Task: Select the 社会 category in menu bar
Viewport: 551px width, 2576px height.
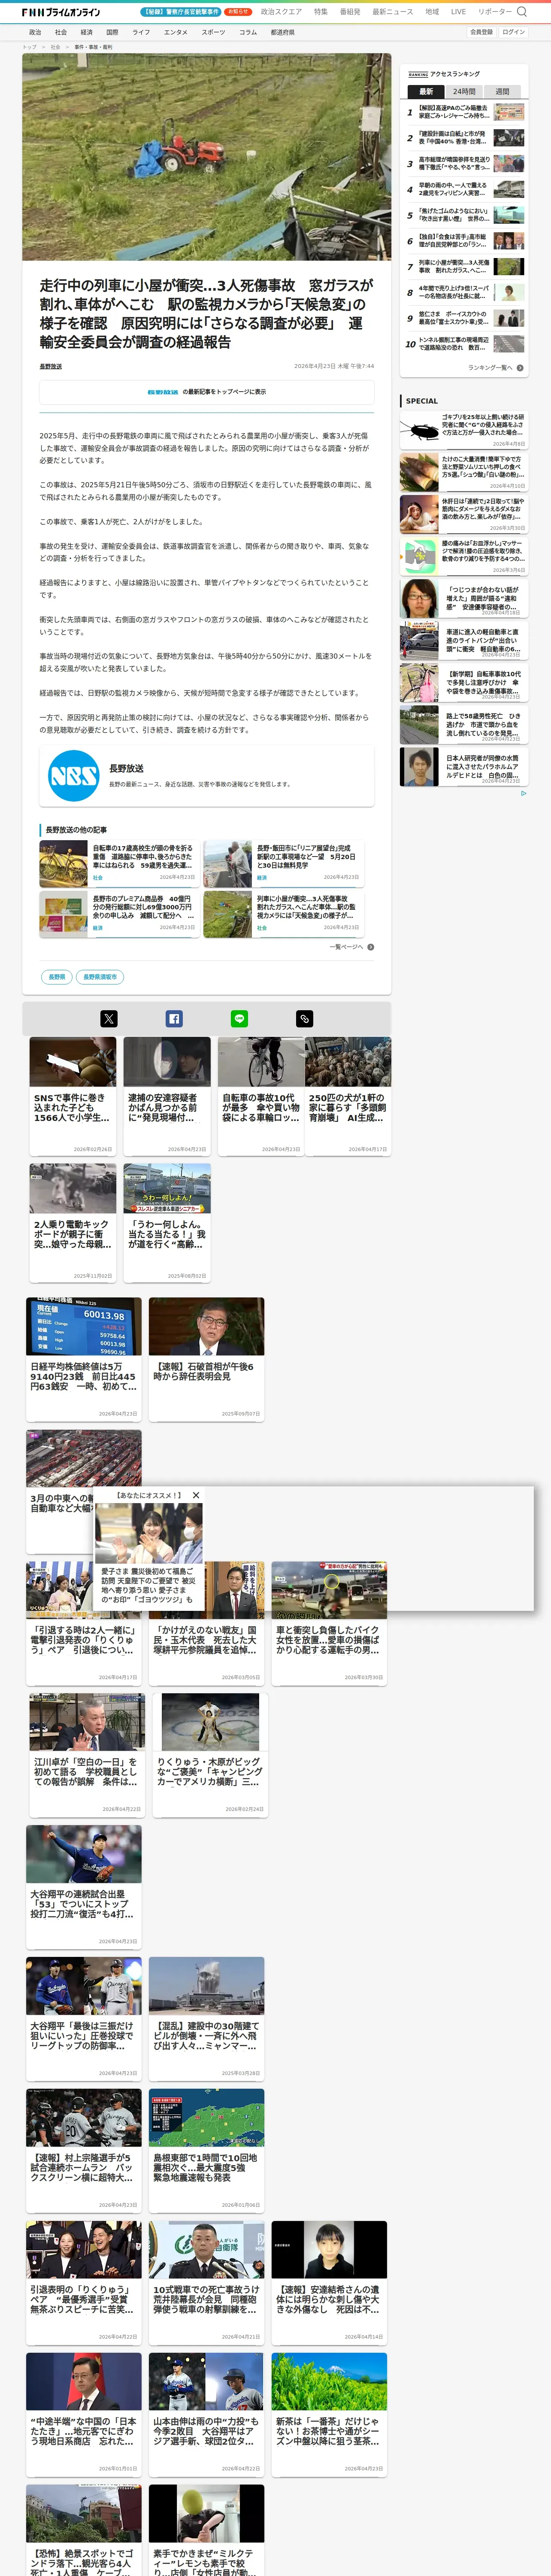Action: click(x=61, y=32)
